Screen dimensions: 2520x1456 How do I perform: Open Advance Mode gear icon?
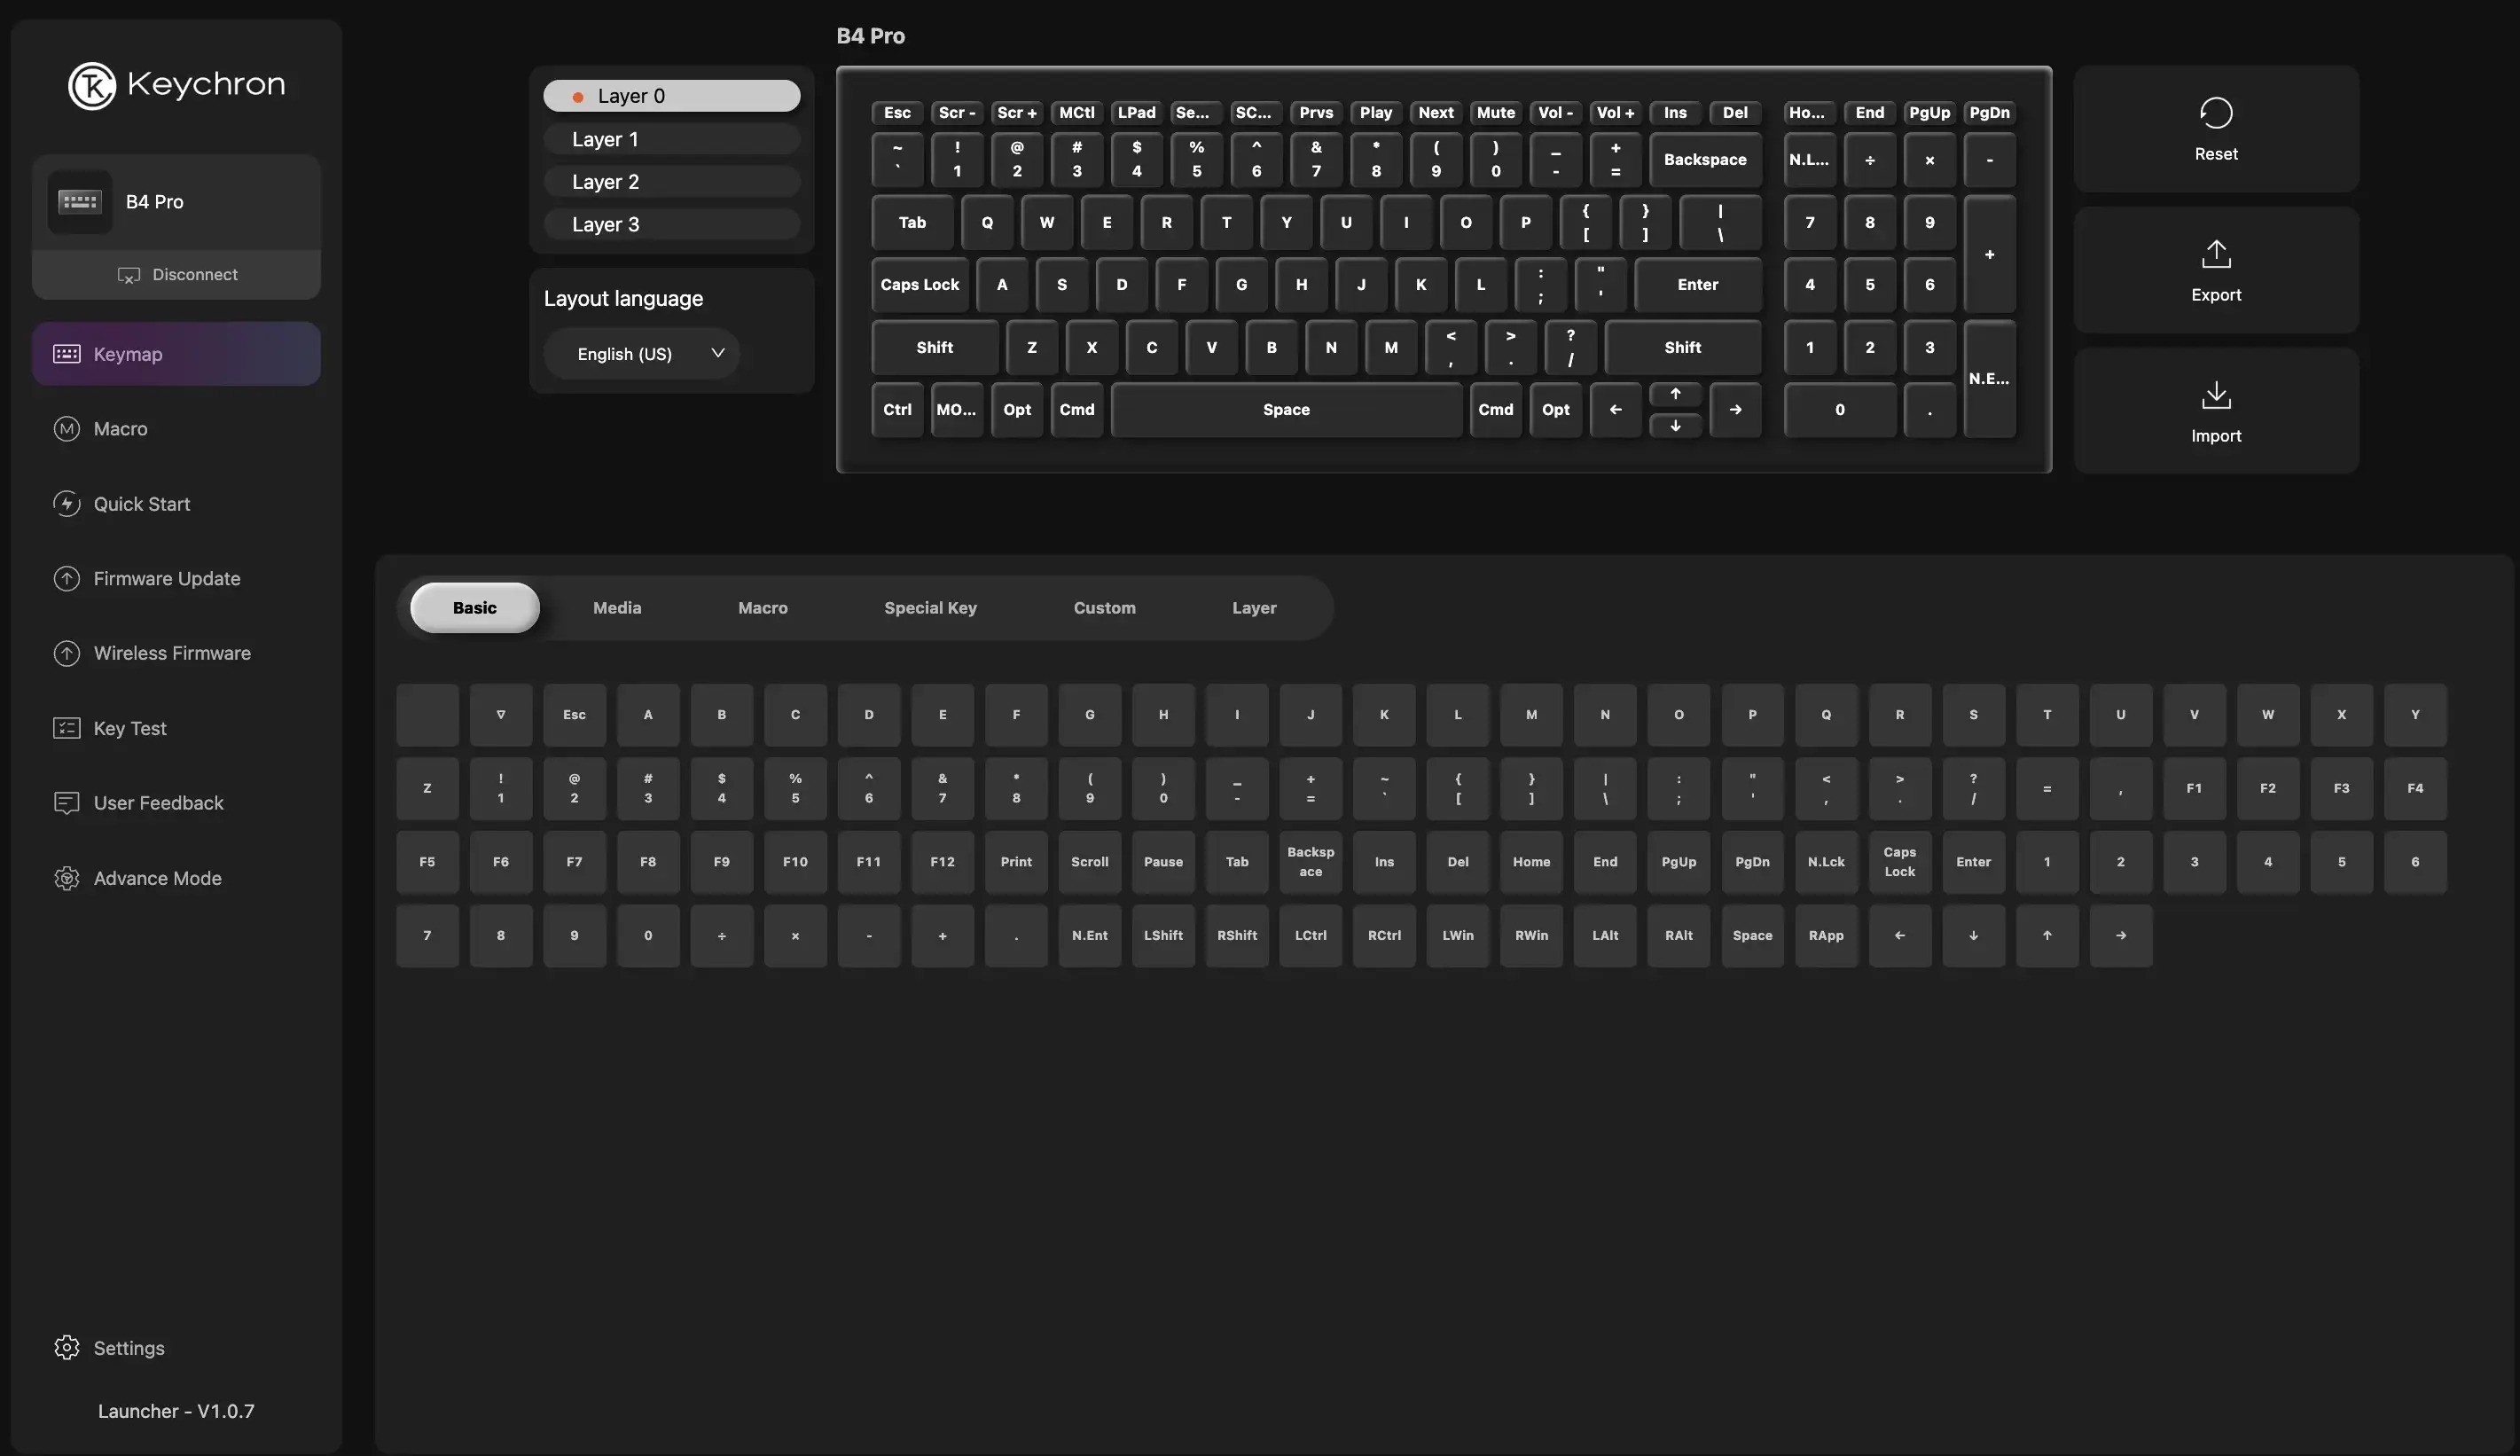coord(66,878)
